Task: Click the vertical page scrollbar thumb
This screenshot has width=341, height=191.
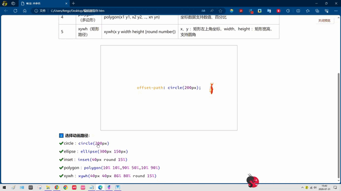Action: 339,125
